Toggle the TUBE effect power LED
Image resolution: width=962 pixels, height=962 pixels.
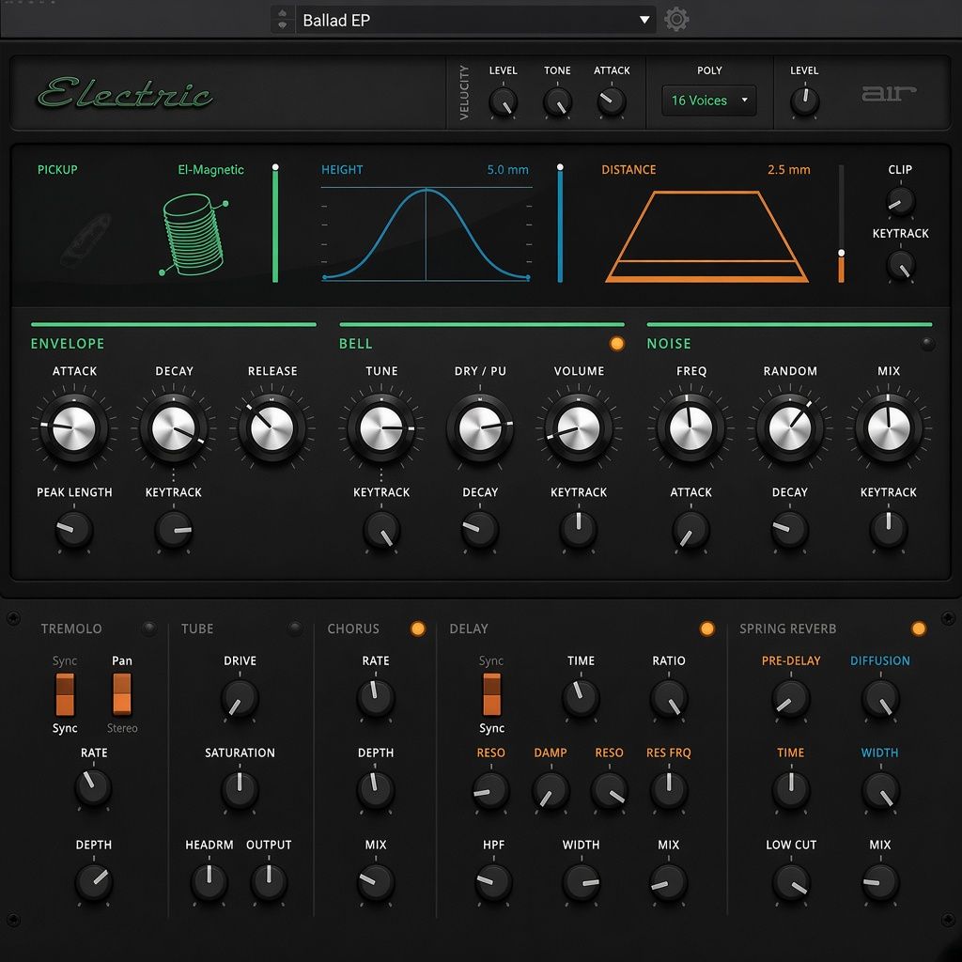295,628
